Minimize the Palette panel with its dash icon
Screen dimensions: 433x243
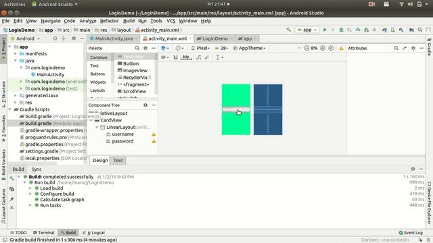coord(154,48)
